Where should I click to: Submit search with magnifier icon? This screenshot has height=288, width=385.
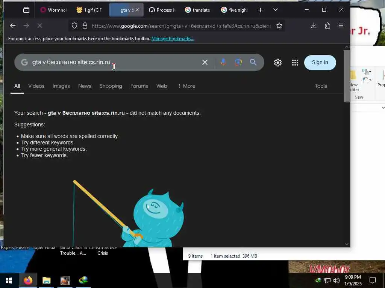[x=253, y=62]
